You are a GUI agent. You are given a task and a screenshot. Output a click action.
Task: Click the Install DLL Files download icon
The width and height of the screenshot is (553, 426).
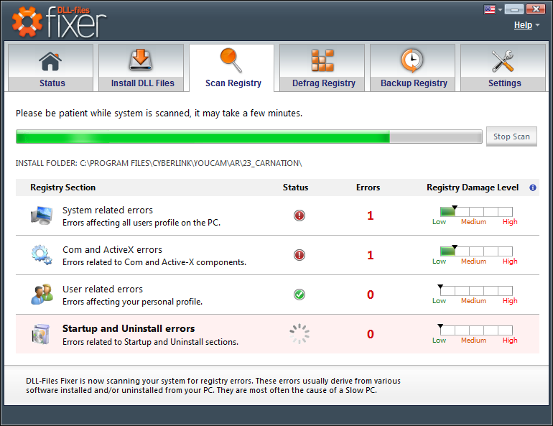[x=140, y=60]
